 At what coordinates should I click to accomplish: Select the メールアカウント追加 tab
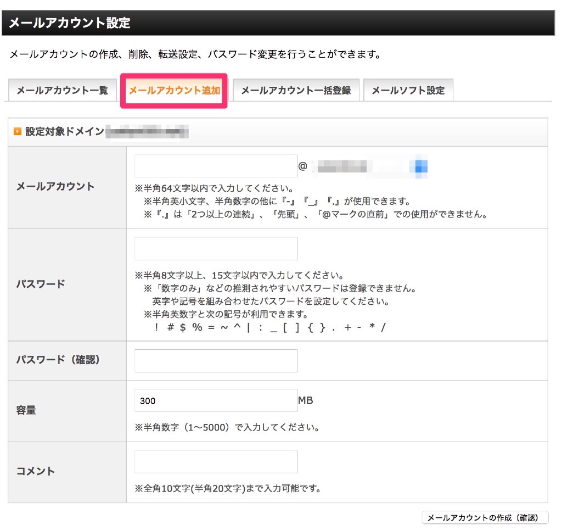(x=174, y=91)
